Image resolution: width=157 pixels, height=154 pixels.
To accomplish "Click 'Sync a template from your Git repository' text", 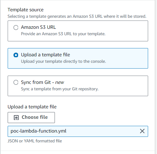I will click(60, 89).
